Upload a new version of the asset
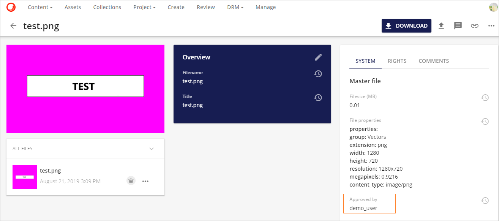The image size is (499, 221). tap(441, 26)
